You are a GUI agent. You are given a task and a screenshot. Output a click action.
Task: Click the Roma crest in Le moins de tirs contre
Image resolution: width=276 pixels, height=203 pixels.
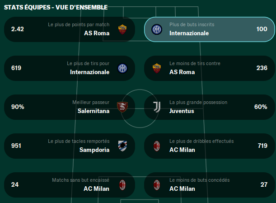tap(157, 68)
